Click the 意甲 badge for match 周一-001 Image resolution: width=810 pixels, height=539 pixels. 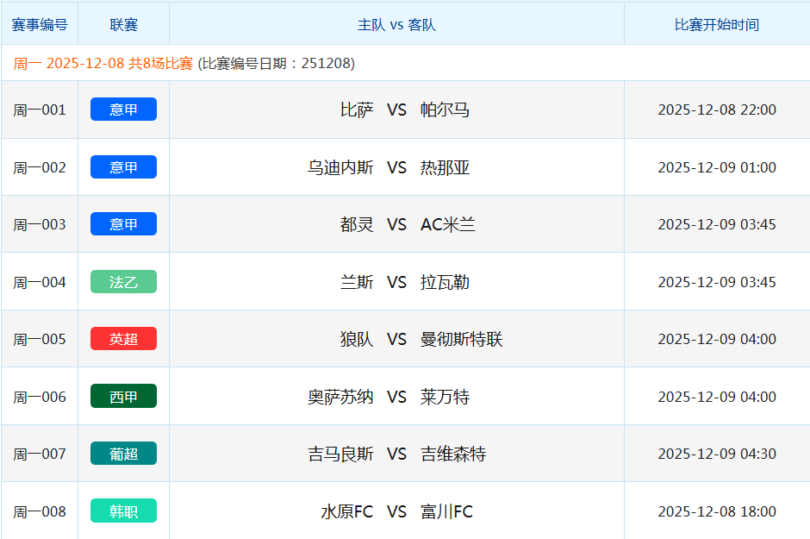[123, 110]
